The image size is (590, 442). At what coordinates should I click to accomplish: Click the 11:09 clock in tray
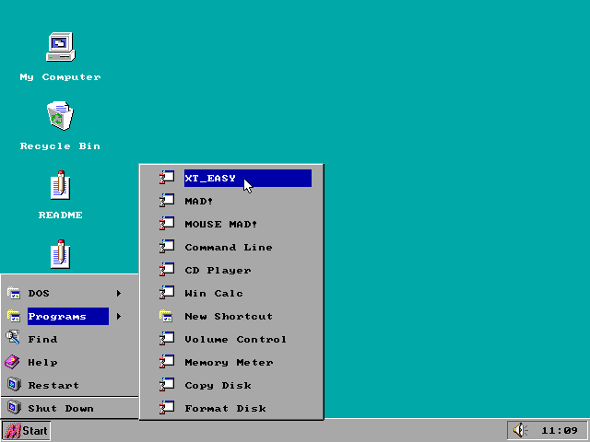click(560, 430)
